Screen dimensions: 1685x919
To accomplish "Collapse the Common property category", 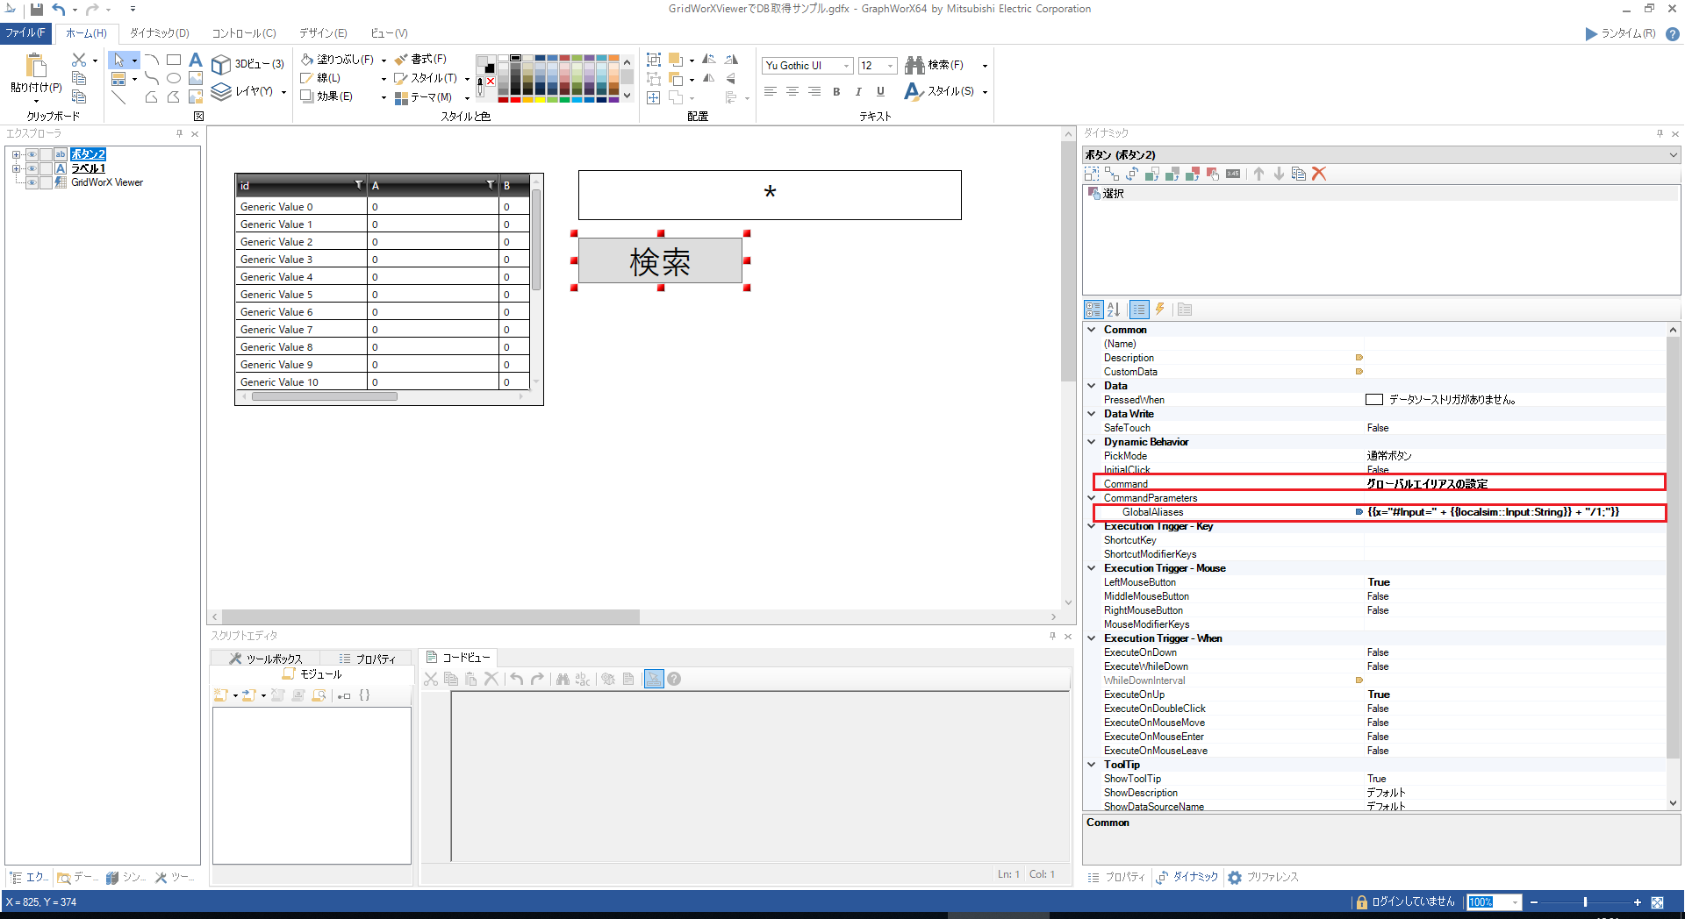I will [1092, 330].
